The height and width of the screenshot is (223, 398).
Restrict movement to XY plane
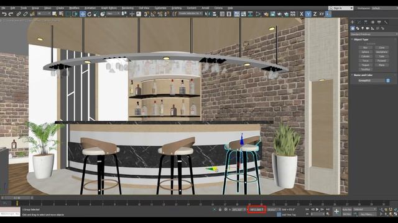click(x=322, y=14)
